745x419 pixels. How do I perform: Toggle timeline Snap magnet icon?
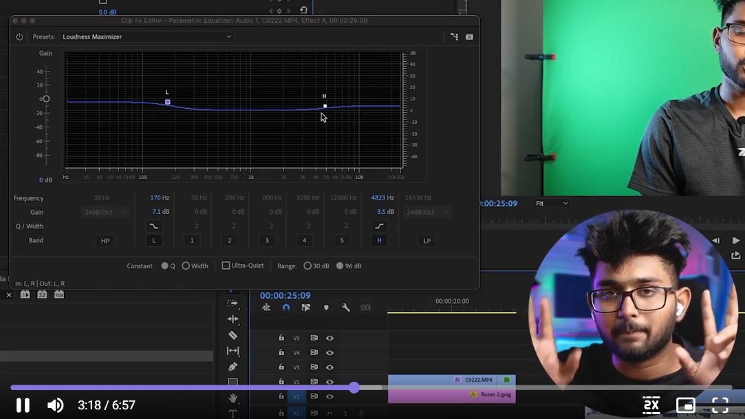[286, 308]
